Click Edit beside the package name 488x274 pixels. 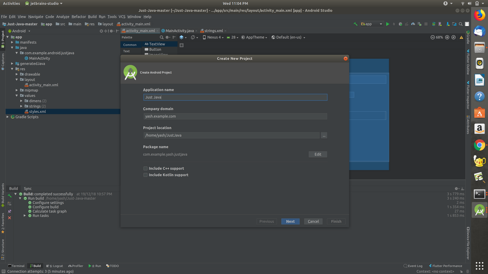tap(318, 154)
